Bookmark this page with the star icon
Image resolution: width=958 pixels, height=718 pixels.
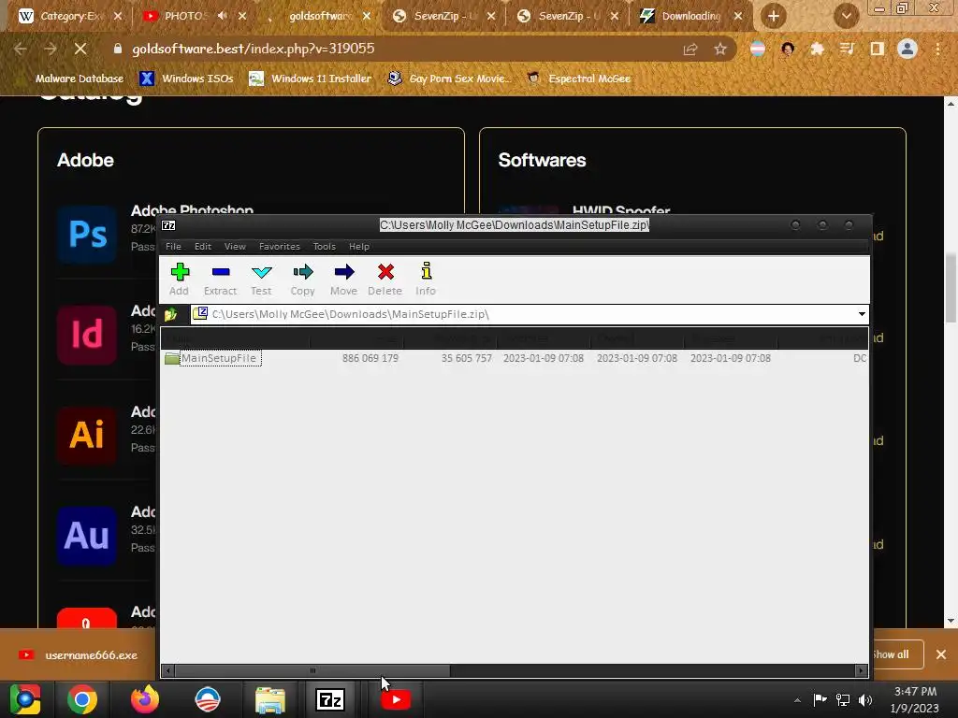pos(720,49)
